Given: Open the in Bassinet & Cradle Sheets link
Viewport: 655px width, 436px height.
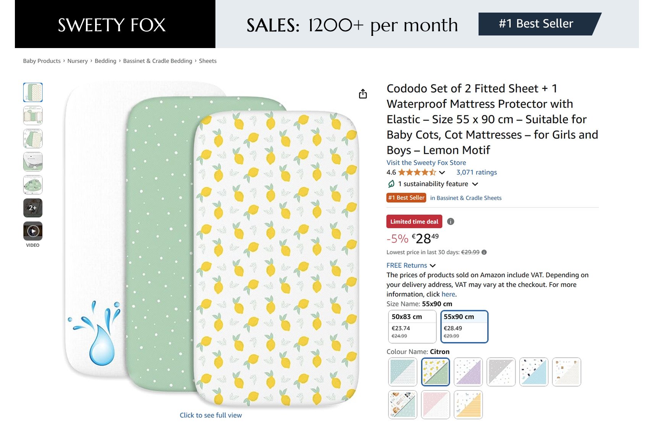Looking at the screenshot, I should (466, 198).
